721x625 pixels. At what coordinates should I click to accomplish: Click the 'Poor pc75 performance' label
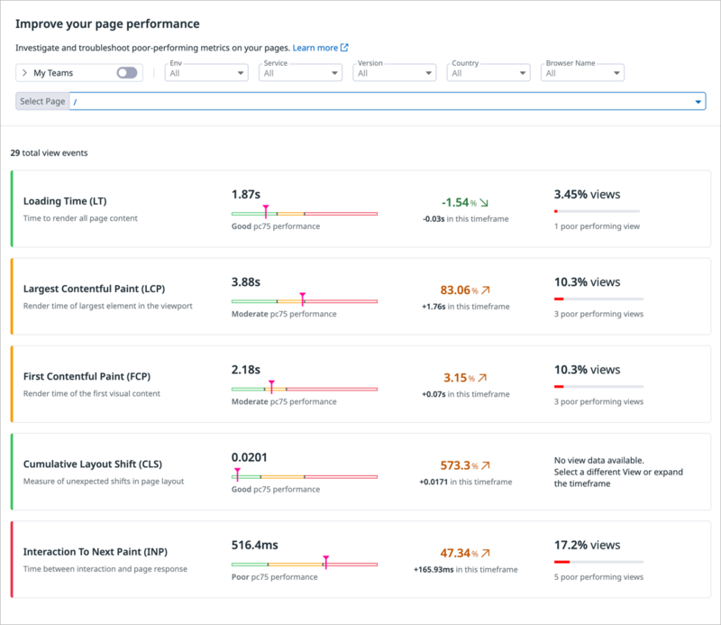point(275,577)
